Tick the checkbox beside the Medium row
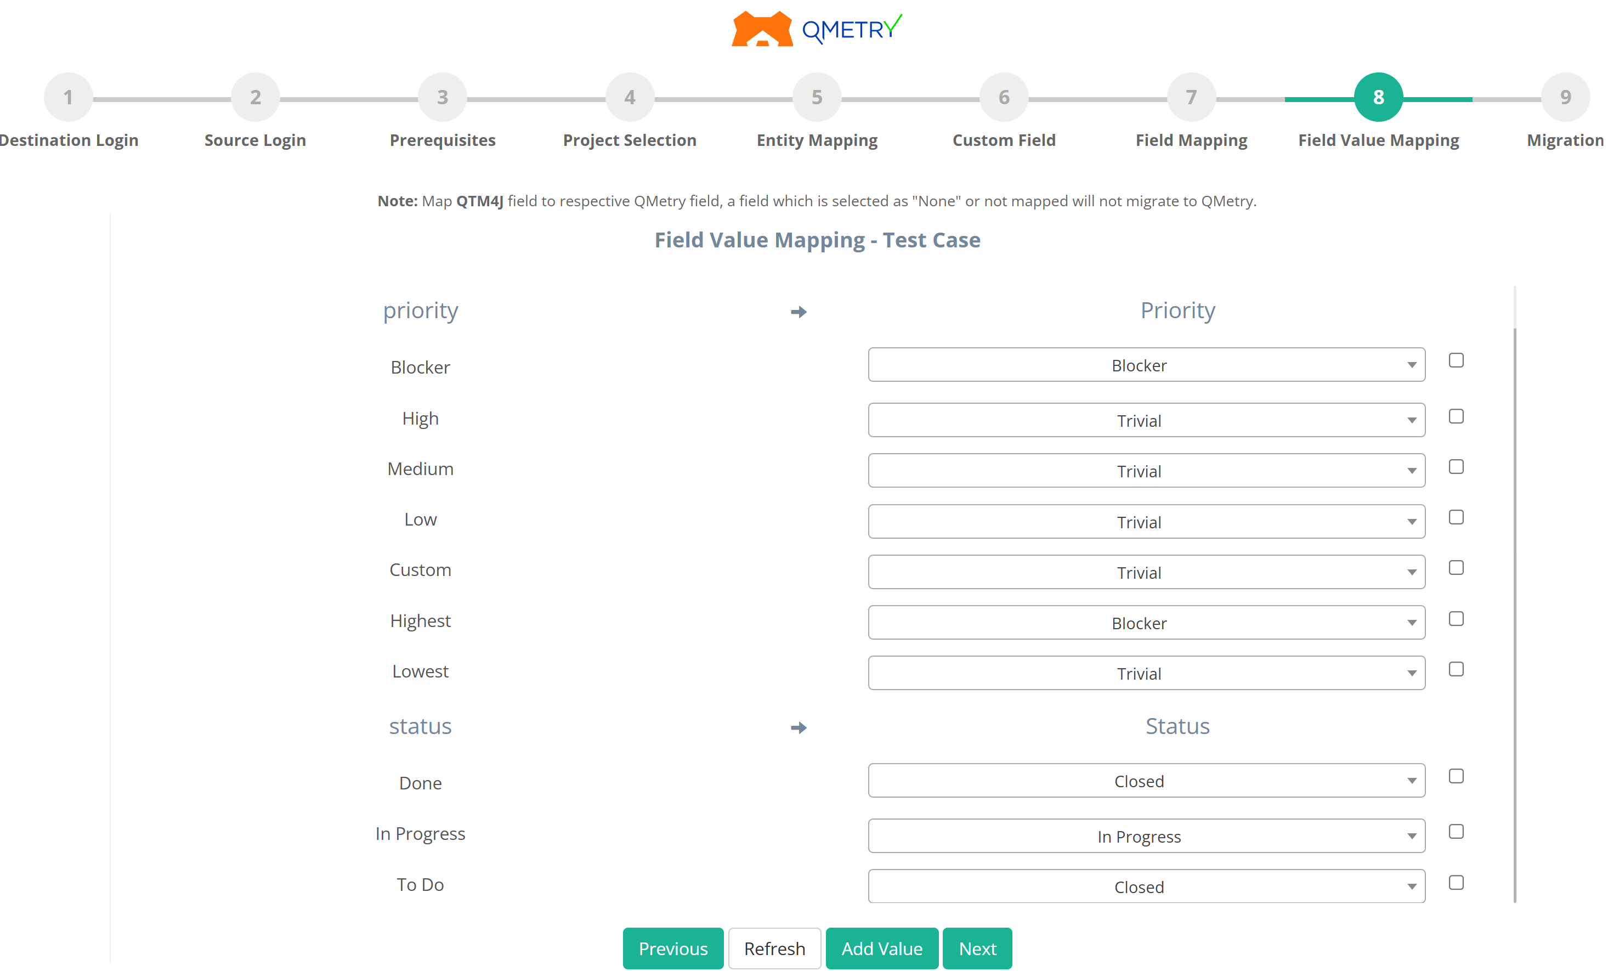 pyautogui.click(x=1456, y=467)
